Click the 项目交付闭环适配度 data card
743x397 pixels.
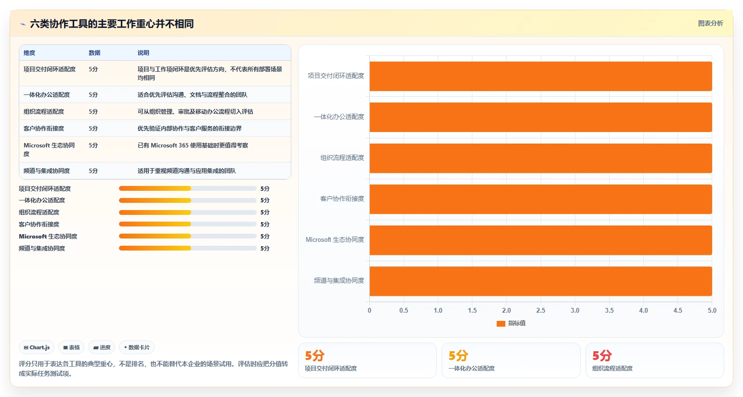tap(367, 360)
